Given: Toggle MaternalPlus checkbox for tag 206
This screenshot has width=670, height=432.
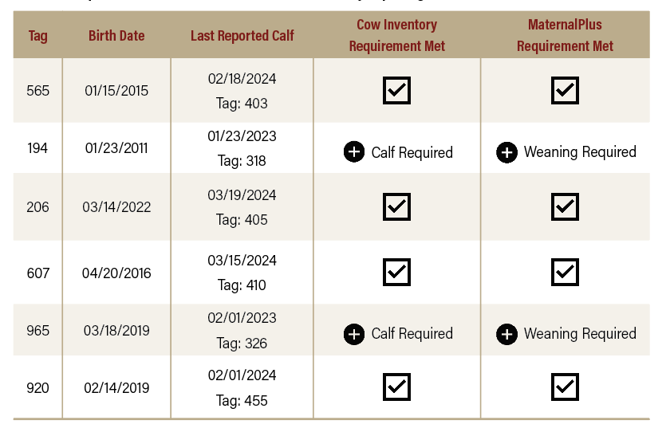Looking at the screenshot, I should (x=565, y=206).
